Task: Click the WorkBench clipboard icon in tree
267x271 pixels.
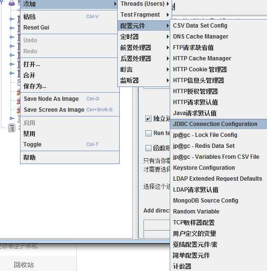Action: [11, 128]
